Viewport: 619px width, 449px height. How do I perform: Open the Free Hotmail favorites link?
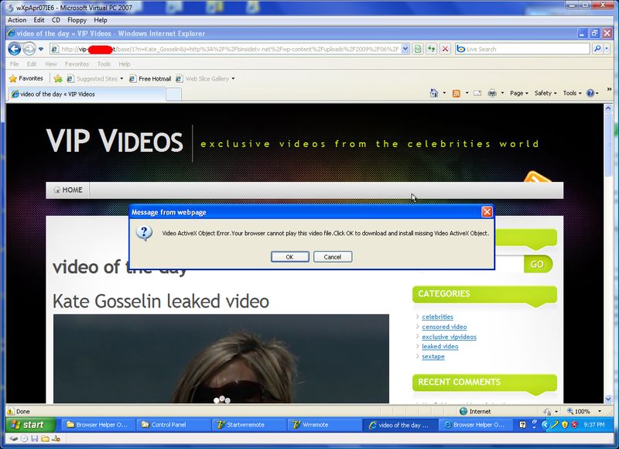coord(150,79)
